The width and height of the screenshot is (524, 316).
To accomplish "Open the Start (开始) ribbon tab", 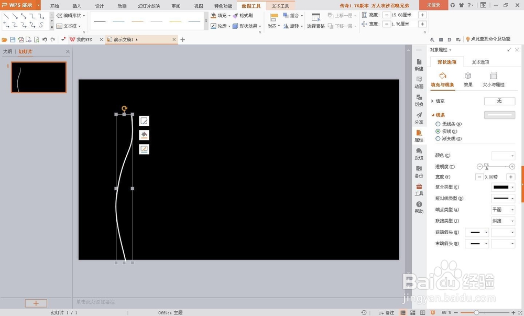I will (x=54, y=6).
